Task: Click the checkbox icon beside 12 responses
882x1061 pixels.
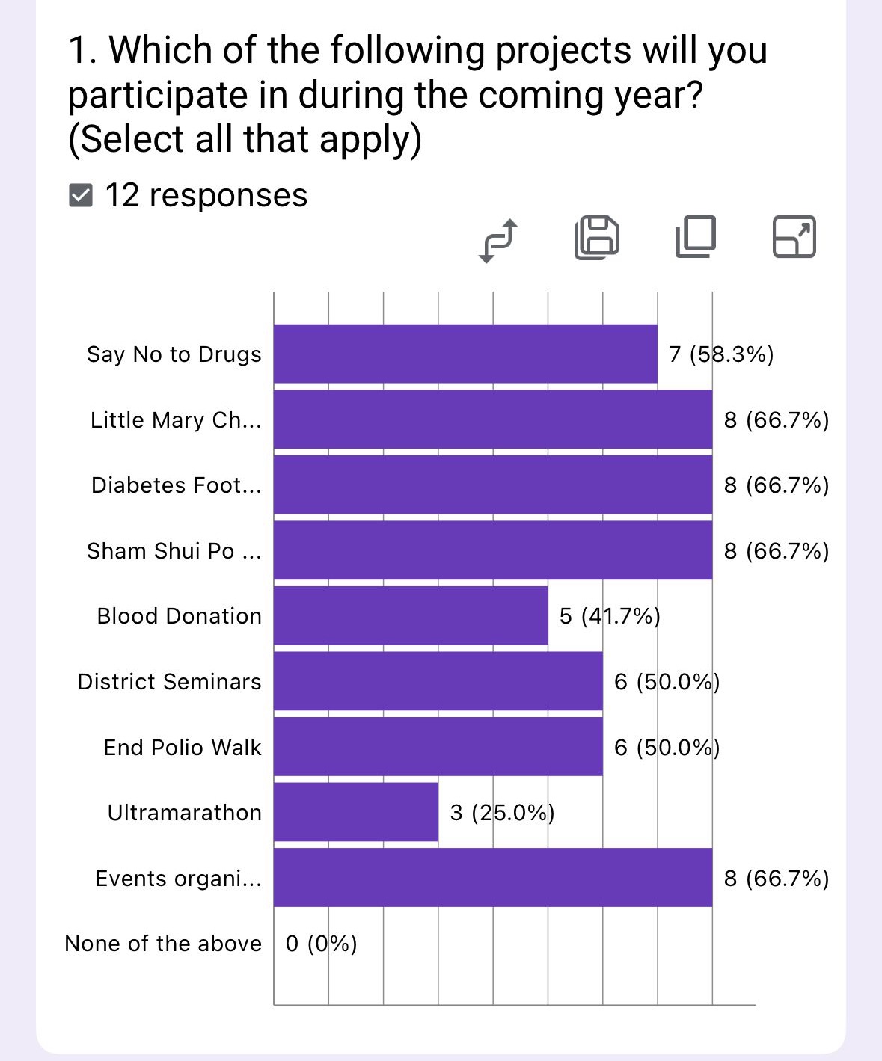Action: (80, 196)
